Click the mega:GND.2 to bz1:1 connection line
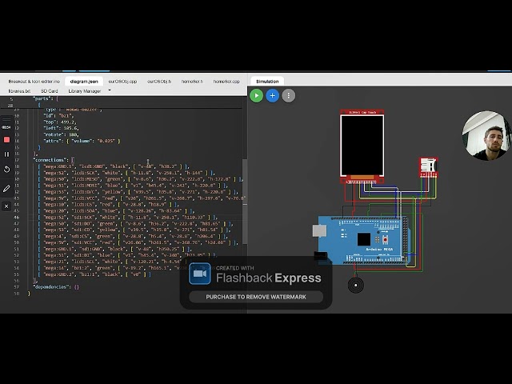This screenshot has height=384, width=512. [x=94, y=274]
